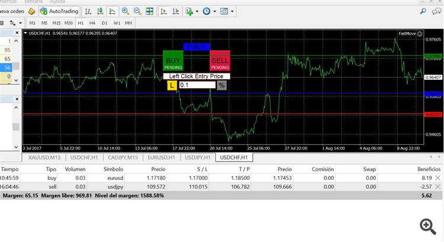The height and width of the screenshot is (242, 444).
Task: Switch to the EURUSD,H1 chart tab
Action: click(162, 157)
